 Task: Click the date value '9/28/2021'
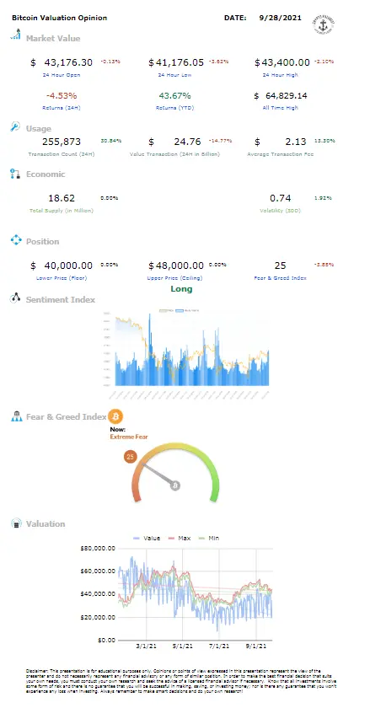pyautogui.click(x=280, y=18)
